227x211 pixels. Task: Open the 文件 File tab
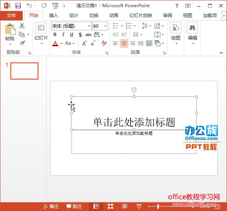(11, 16)
